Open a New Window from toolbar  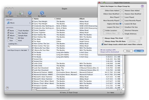click(x=21, y=13)
